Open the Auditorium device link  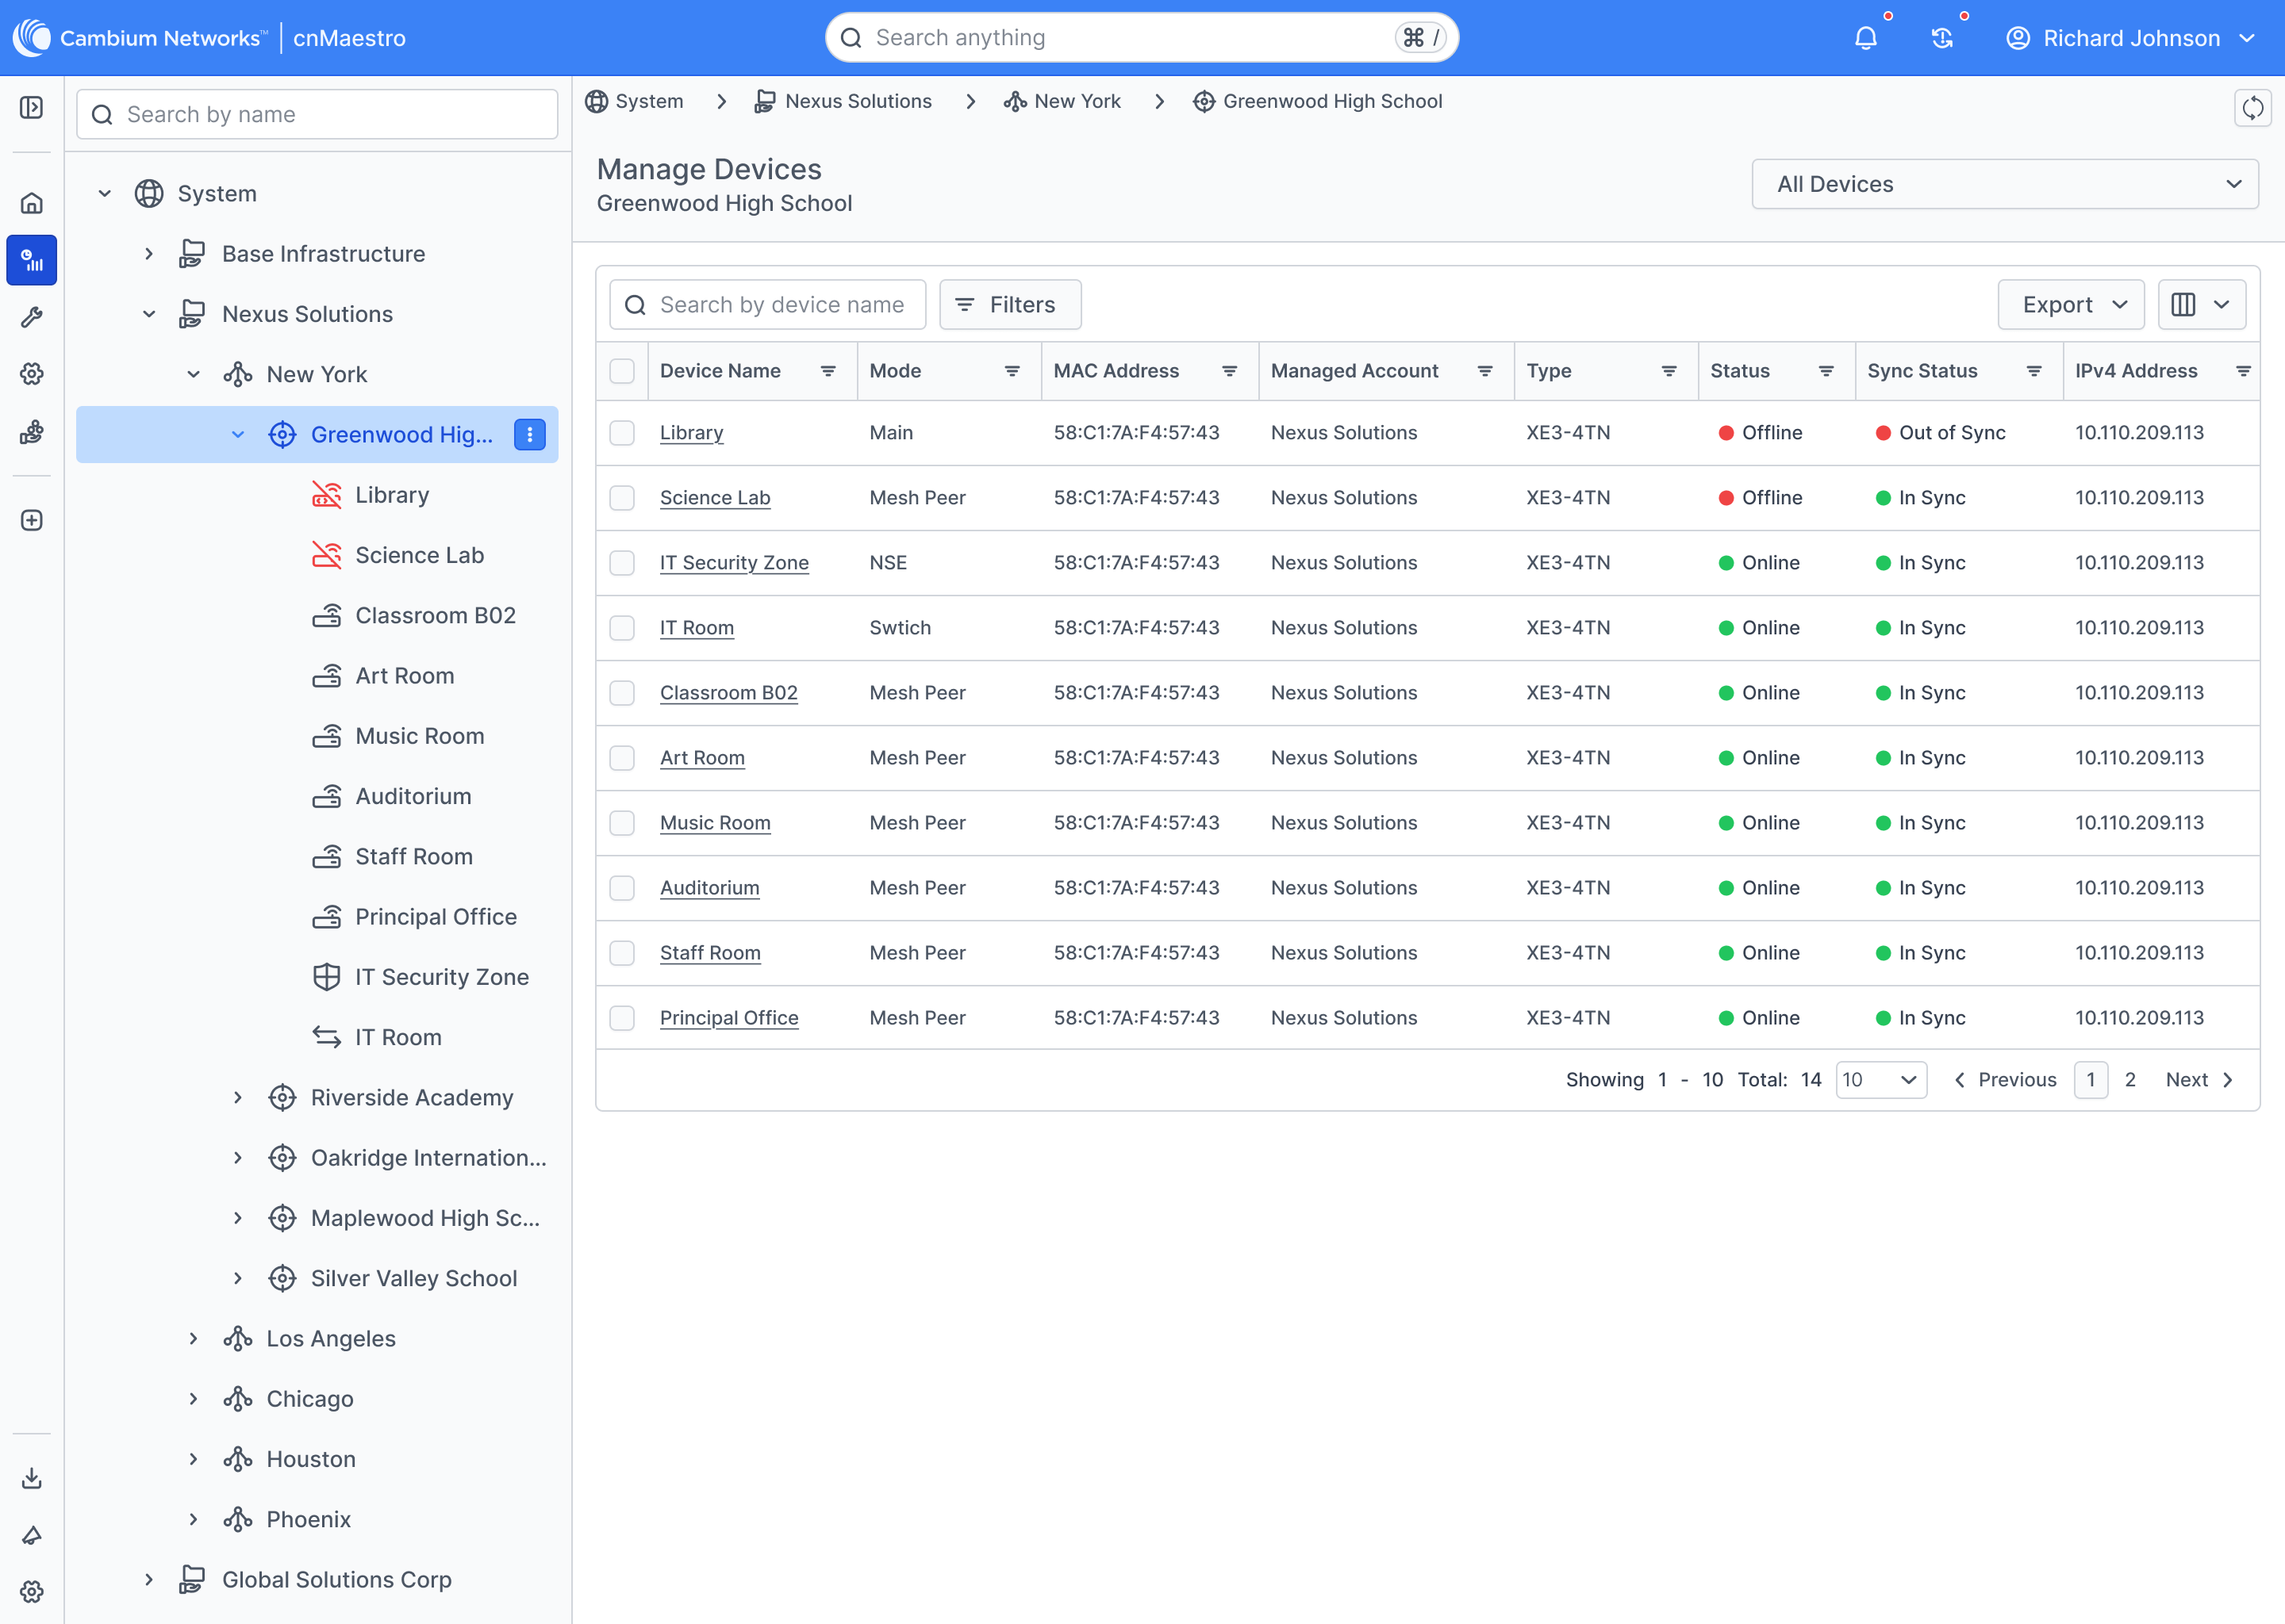tap(709, 888)
